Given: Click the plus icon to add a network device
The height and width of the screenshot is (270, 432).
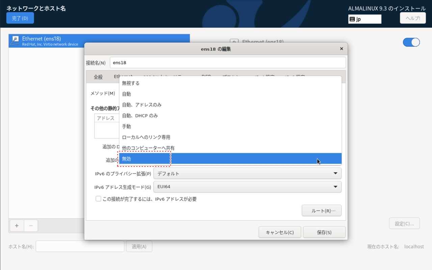Looking at the screenshot, I should [x=17, y=226].
